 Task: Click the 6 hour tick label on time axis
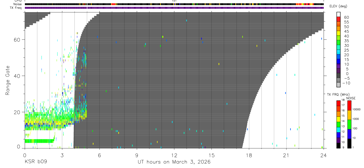click(x=99, y=155)
